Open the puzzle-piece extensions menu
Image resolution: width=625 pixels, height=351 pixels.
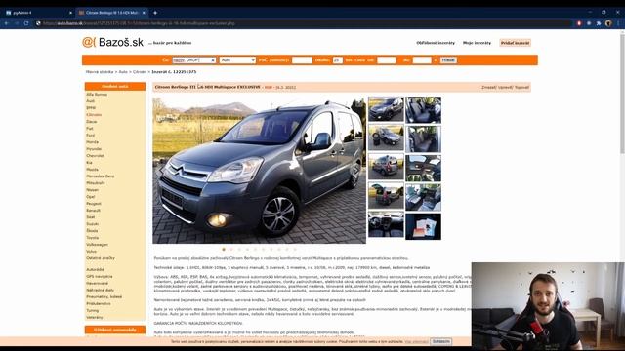pyautogui.click(x=599, y=23)
